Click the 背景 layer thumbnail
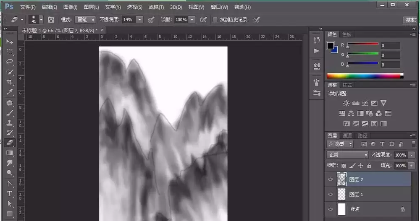 (x=342, y=209)
